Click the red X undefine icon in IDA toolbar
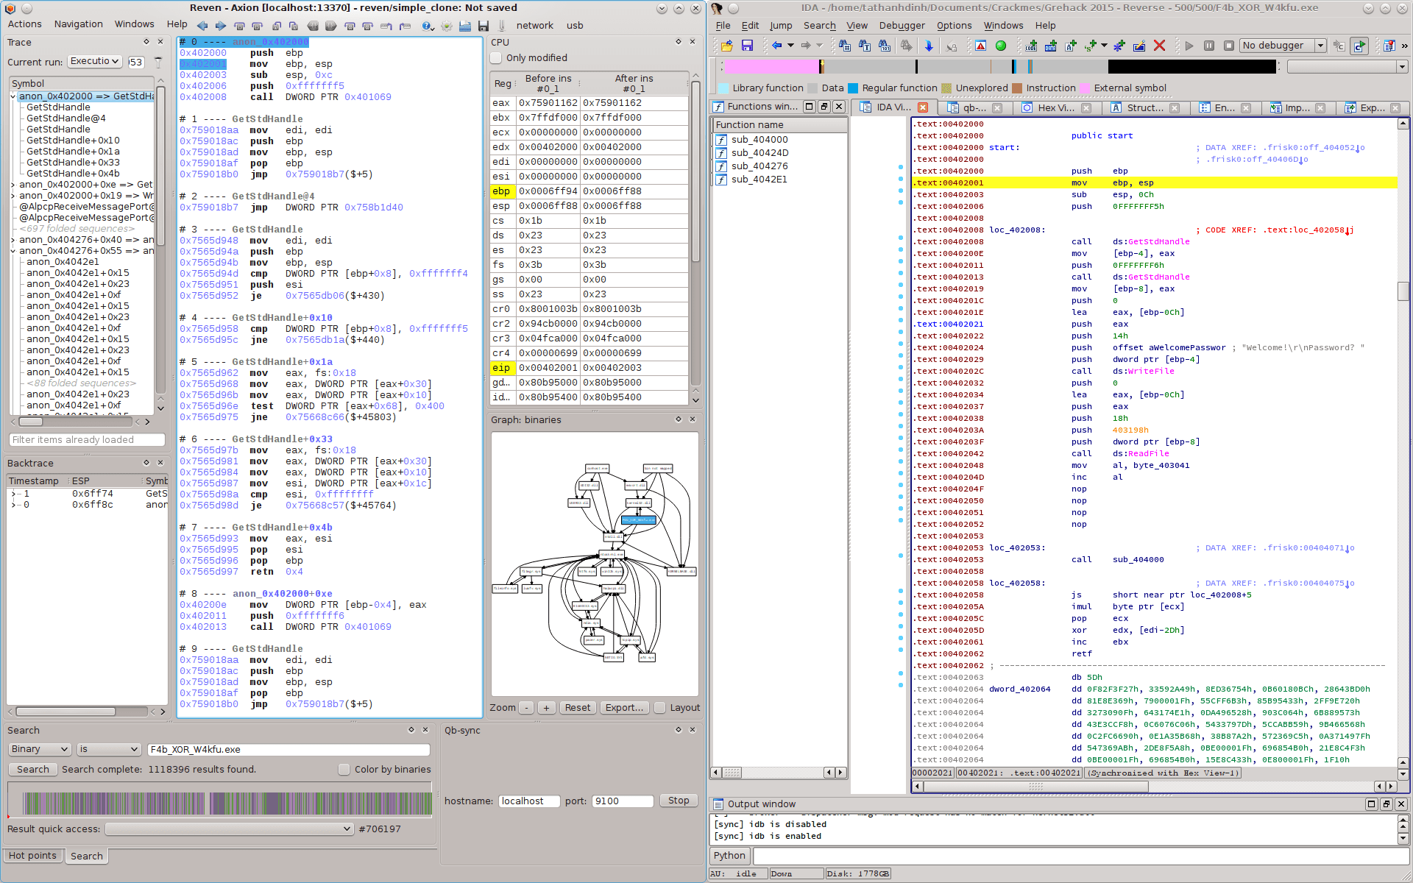Screen dimensions: 1413x883 click(x=1160, y=46)
